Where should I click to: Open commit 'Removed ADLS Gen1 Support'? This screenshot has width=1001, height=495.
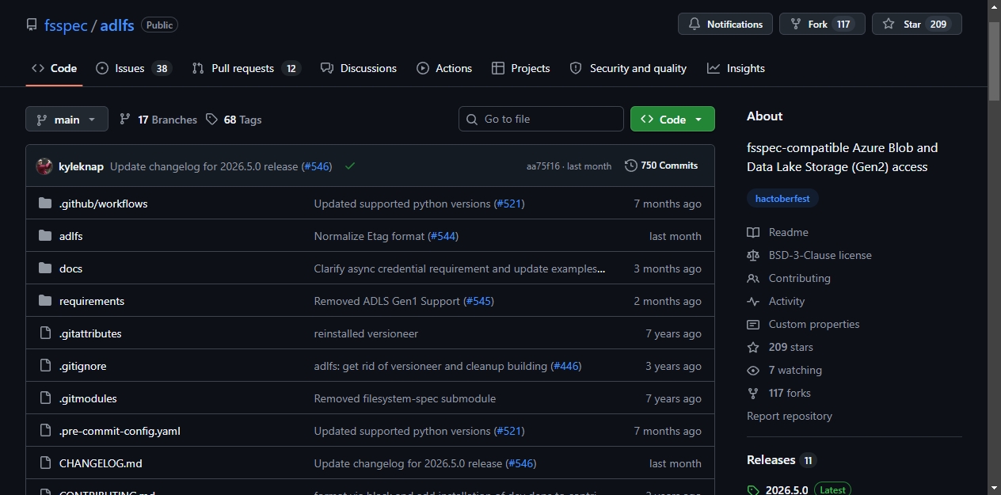[x=387, y=301]
